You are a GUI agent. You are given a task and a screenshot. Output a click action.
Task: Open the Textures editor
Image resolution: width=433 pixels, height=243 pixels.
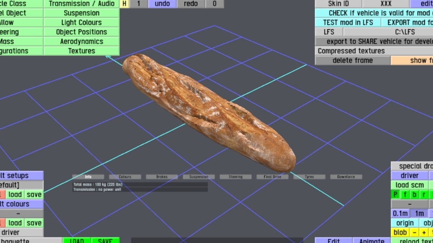pyautogui.click(x=81, y=51)
